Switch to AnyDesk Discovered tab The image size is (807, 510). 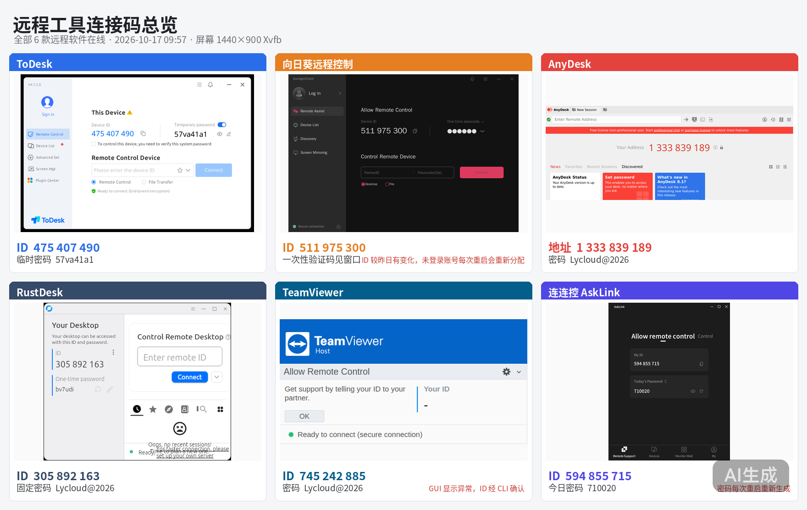632,167
